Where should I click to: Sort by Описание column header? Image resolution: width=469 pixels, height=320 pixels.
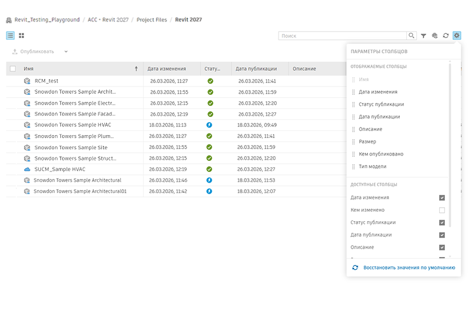click(x=304, y=68)
